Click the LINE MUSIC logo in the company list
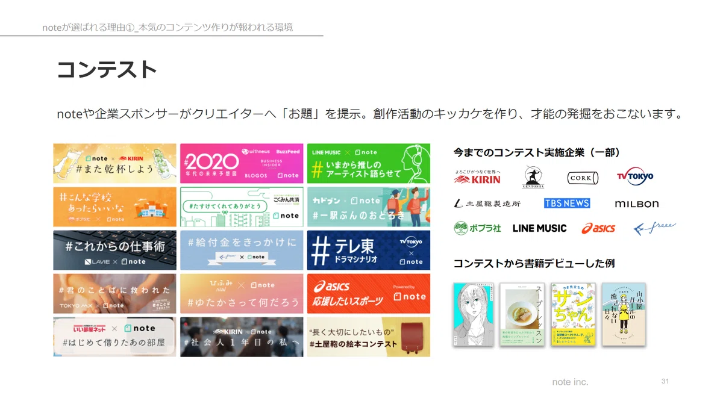The width and height of the screenshot is (723, 404). [540, 228]
